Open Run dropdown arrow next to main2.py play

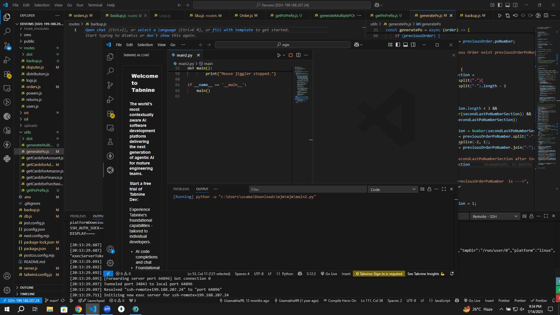pyautogui.click(x=284, y=55)
